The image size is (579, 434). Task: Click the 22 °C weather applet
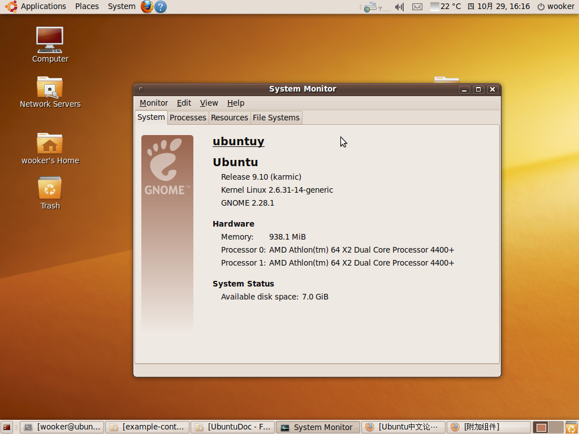(446, 7)
